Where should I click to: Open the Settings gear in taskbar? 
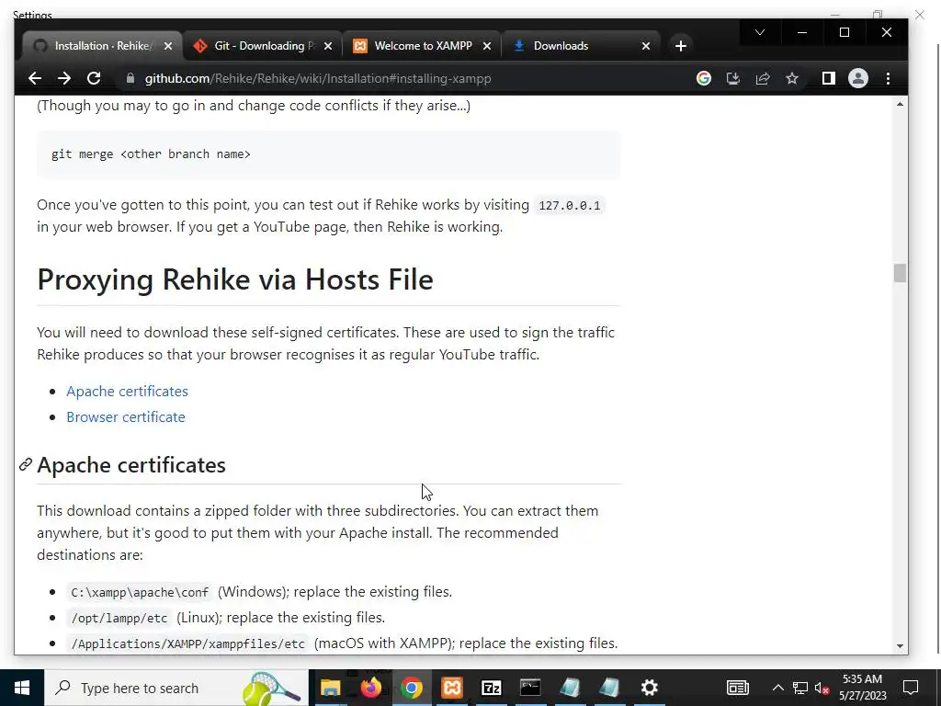coord(650,688)
